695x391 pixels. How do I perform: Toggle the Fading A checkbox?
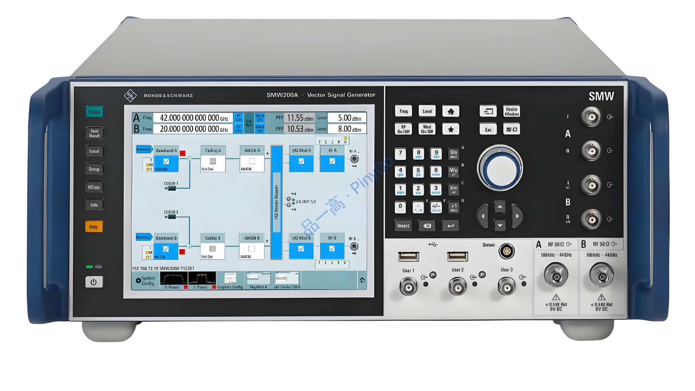(213, 161)
